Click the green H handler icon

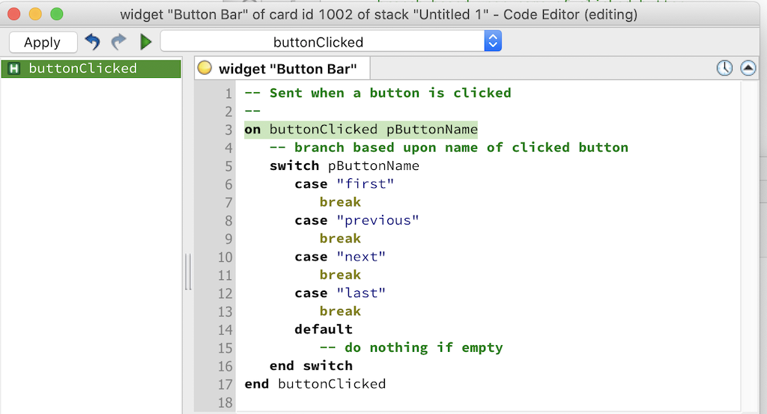[x=13, y=69]
